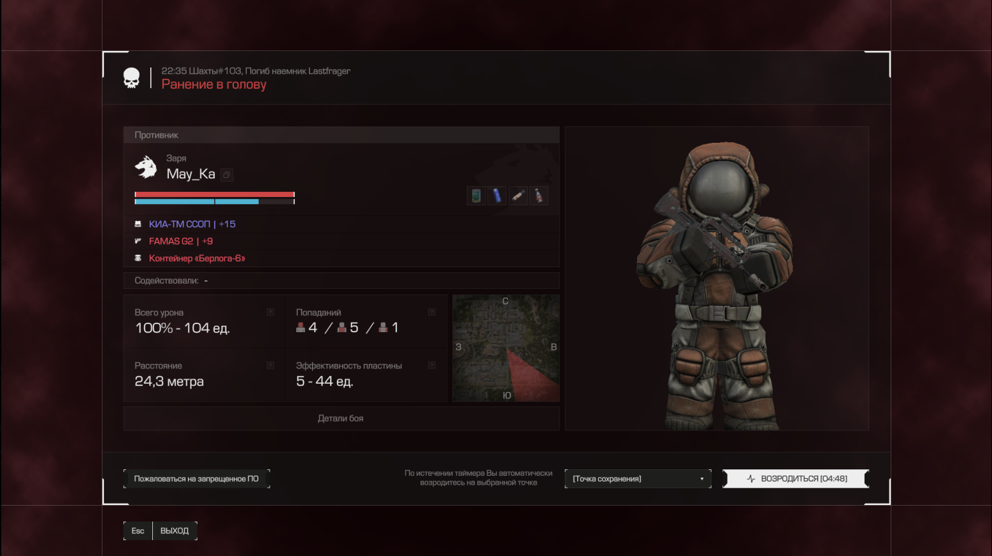Image resolution: width=992 pixels, height=556 pixels.
Task: Click the east marker В on minimap
Action: [554, 347]
